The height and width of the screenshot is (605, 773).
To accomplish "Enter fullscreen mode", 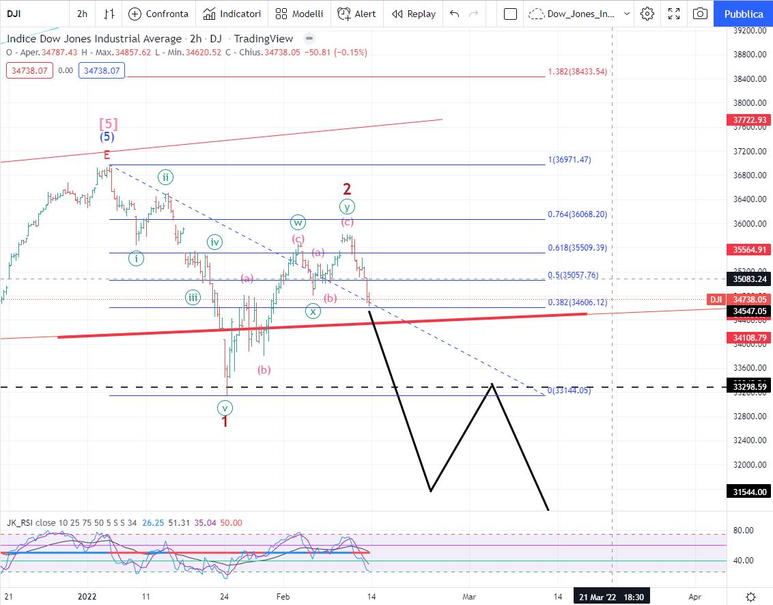I will tap(674, 14).
